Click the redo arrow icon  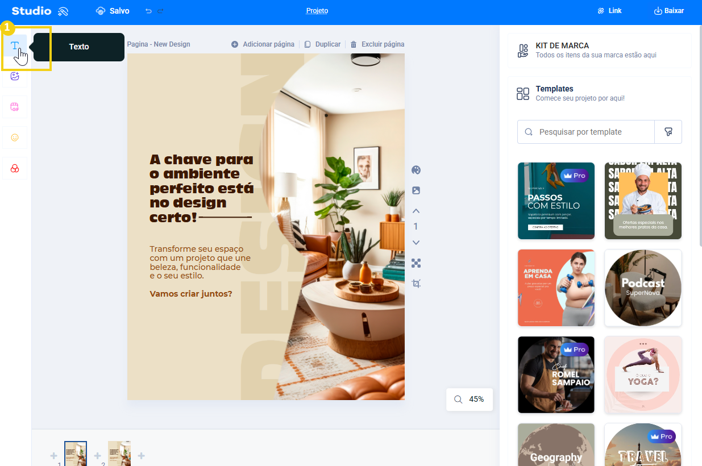160,11
